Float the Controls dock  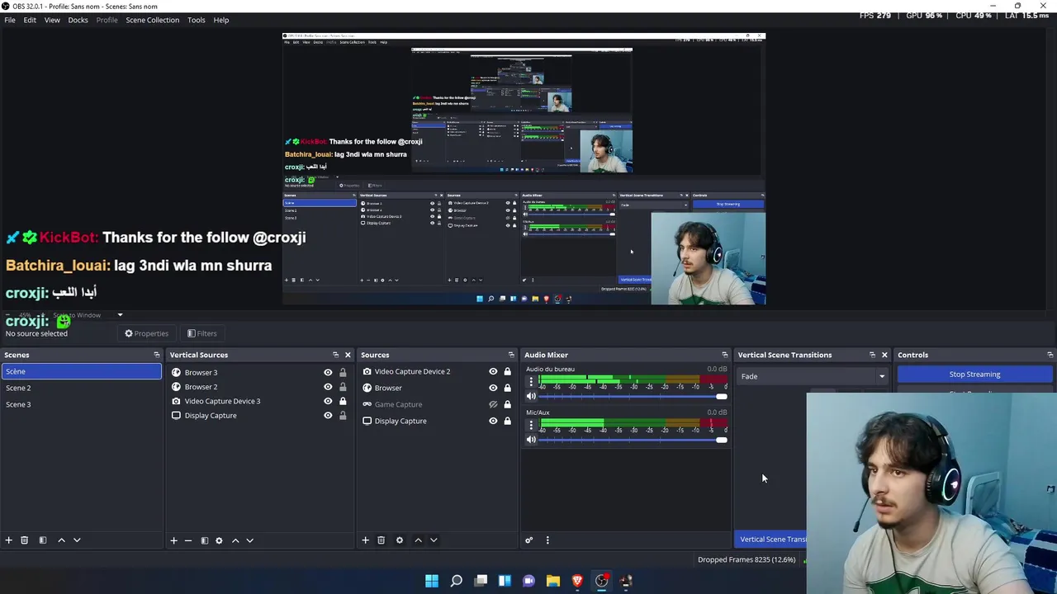[x=1050, y=355]
